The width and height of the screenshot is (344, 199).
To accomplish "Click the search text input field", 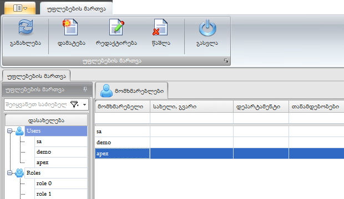I will pos(36,104).
